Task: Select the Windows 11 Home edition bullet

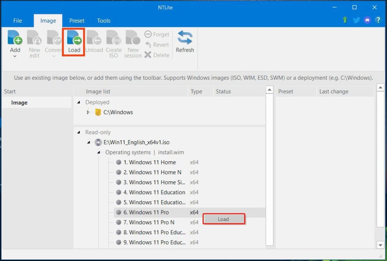Action: pos(119,162)
